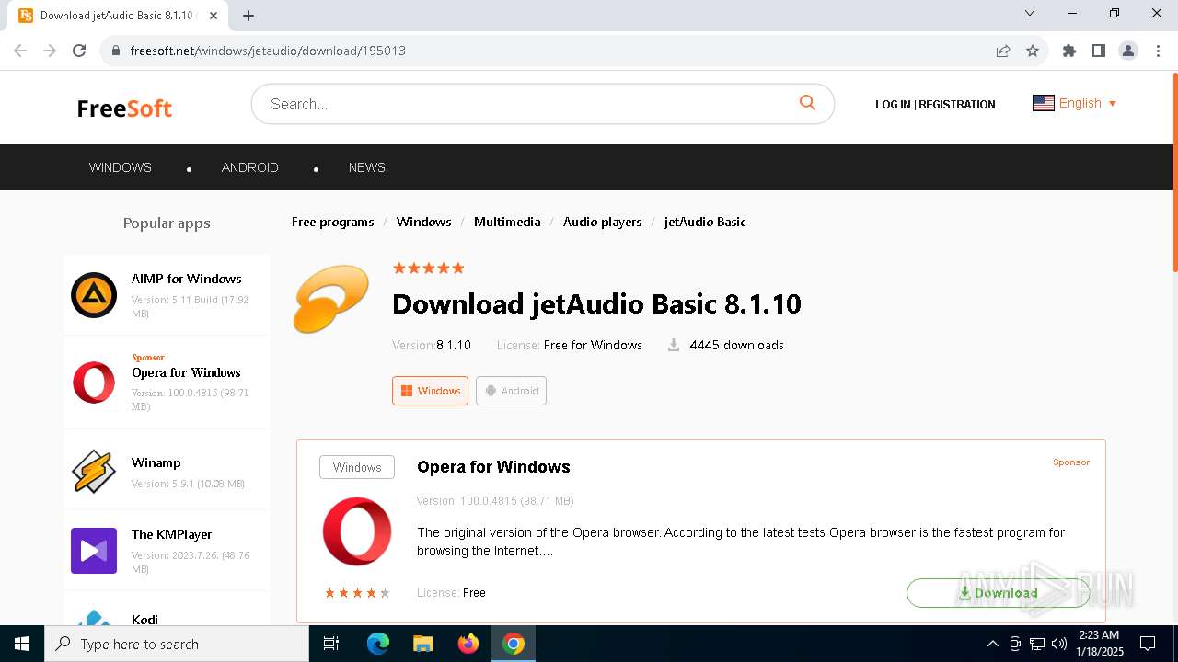Screen dimensions: 1178x662
Task: Click the Windows taskbar search box
Action: pyautogui.click(x=177, y=644)
